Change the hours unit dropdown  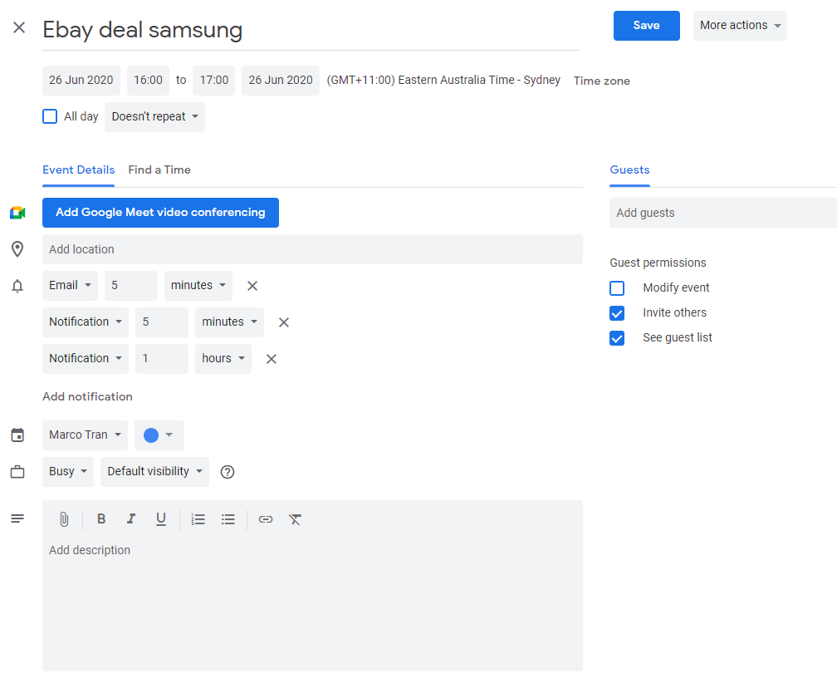[223, 359]
